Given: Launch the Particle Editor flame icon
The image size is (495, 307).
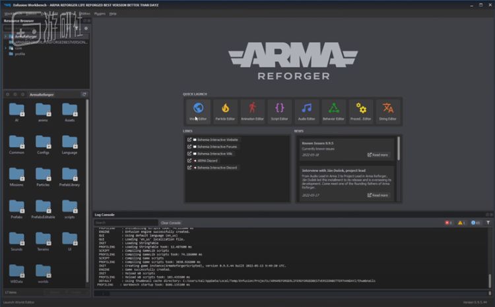Looking at the screenshot, I should (x=225, y=111).
